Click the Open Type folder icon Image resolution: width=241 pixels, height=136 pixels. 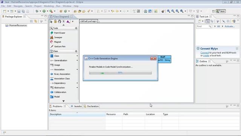[x=75, y=11]
